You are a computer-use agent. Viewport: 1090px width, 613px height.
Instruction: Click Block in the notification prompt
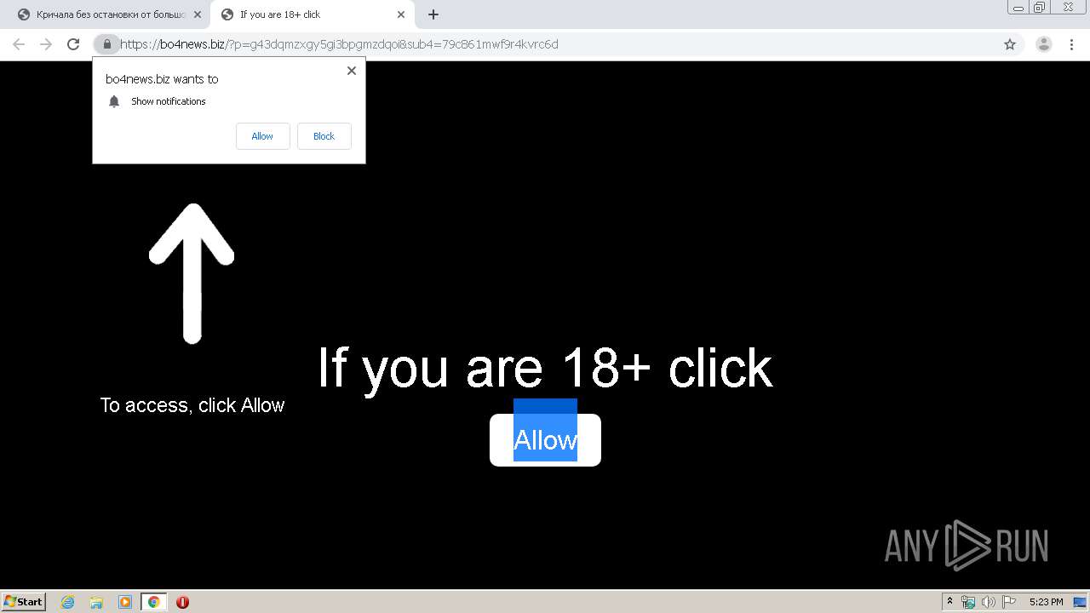(324, 136)
